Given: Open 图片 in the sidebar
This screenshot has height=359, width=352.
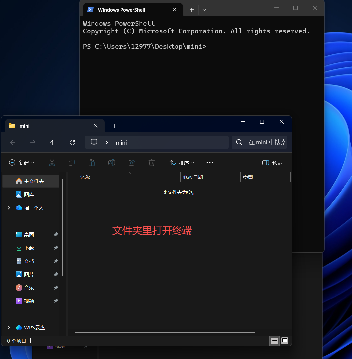Looking at the screenshot, I should [29, 274].
